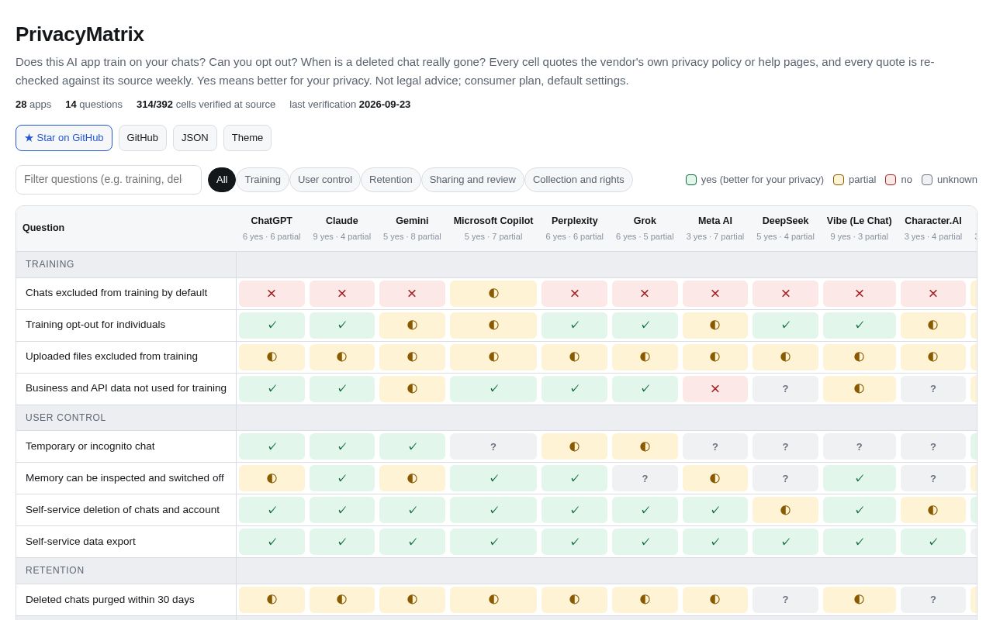Open ChatGPT's partial icon in the Memory row
The image size is (993, 620).
tap(272, 478)
